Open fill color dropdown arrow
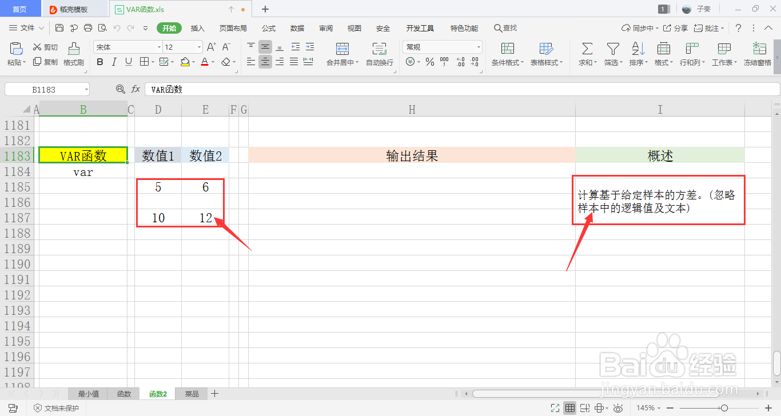 (194, 62)
